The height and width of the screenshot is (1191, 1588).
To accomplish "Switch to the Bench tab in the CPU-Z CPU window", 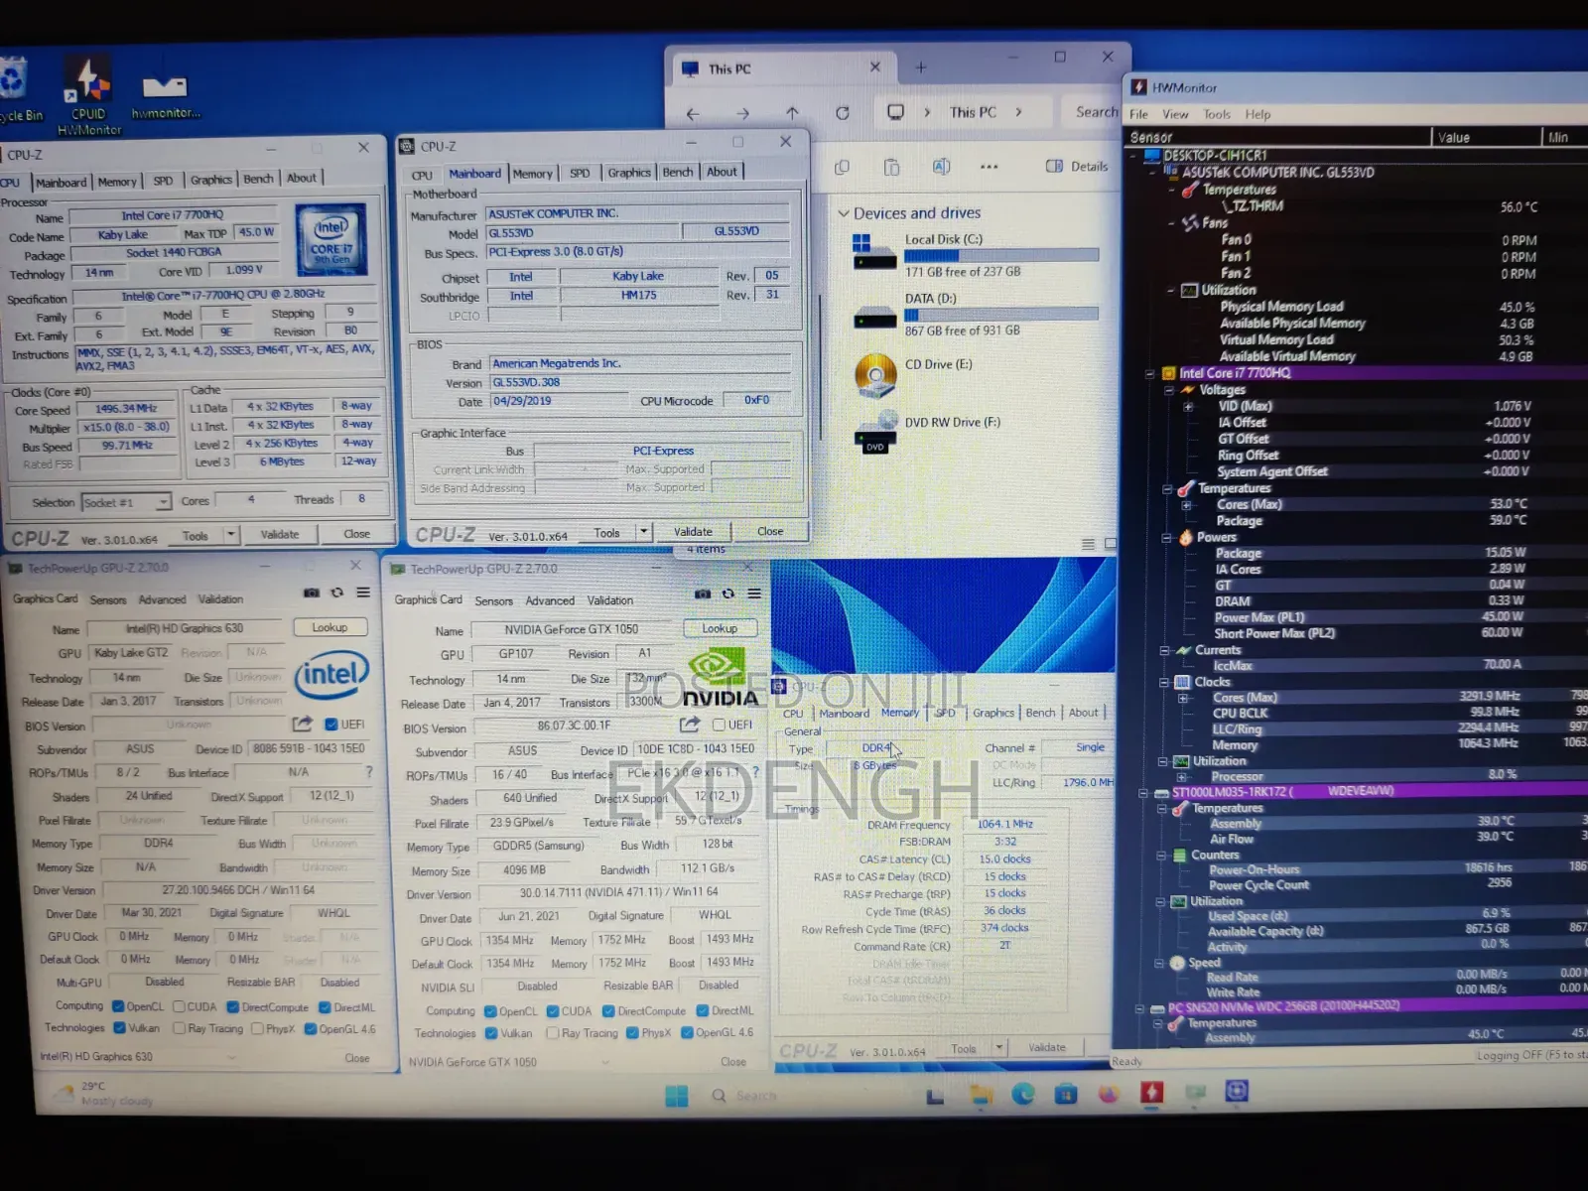I will [258, 179].
